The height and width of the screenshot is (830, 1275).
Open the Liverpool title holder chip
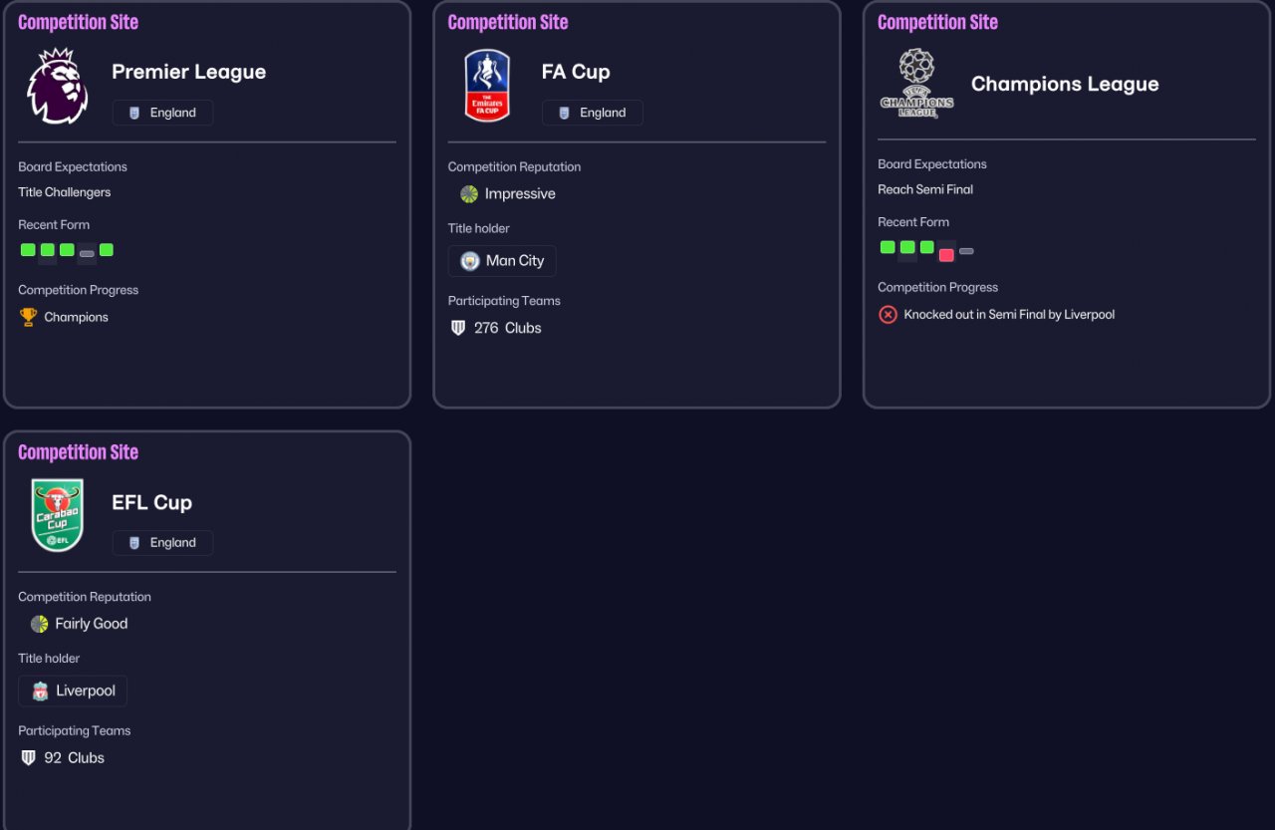click(x=73, y=691)
